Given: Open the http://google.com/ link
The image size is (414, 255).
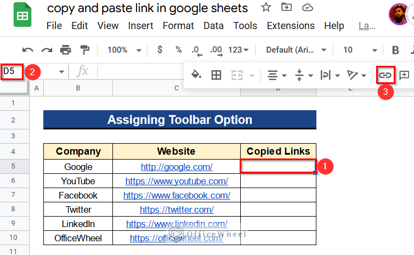Looking at the screenshot, I should coord(177,167).
